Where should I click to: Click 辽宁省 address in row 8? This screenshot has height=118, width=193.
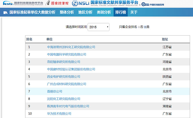(167, 99)
